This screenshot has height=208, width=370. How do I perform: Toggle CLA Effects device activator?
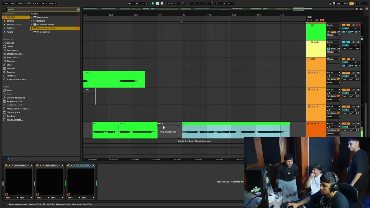(x=68, y=165)
